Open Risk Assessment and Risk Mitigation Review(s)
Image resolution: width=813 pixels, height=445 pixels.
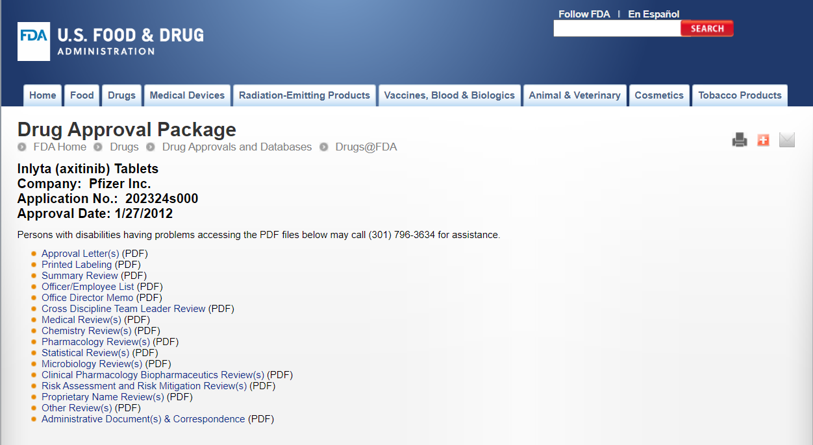tap(144, 386)
